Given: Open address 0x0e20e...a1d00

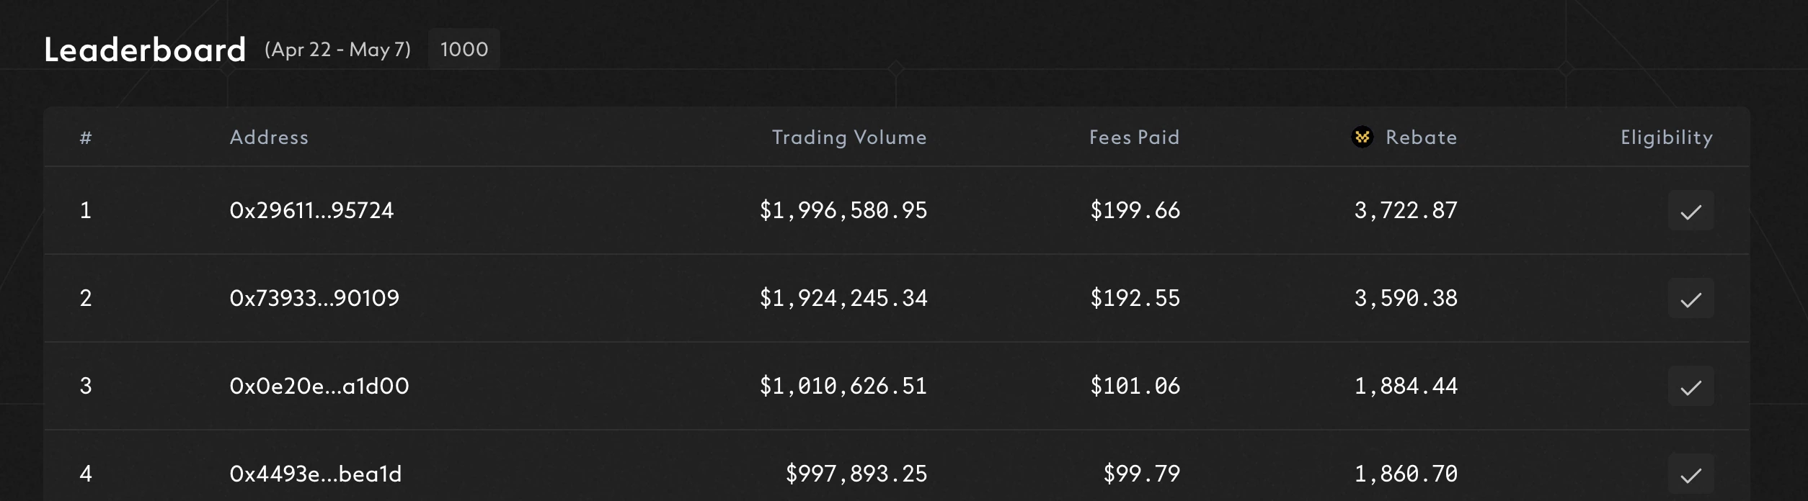Looking at the screenshot, I should [x=319, y=386].
